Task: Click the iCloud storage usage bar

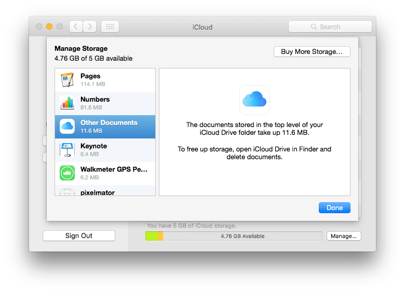Action: 234,236
